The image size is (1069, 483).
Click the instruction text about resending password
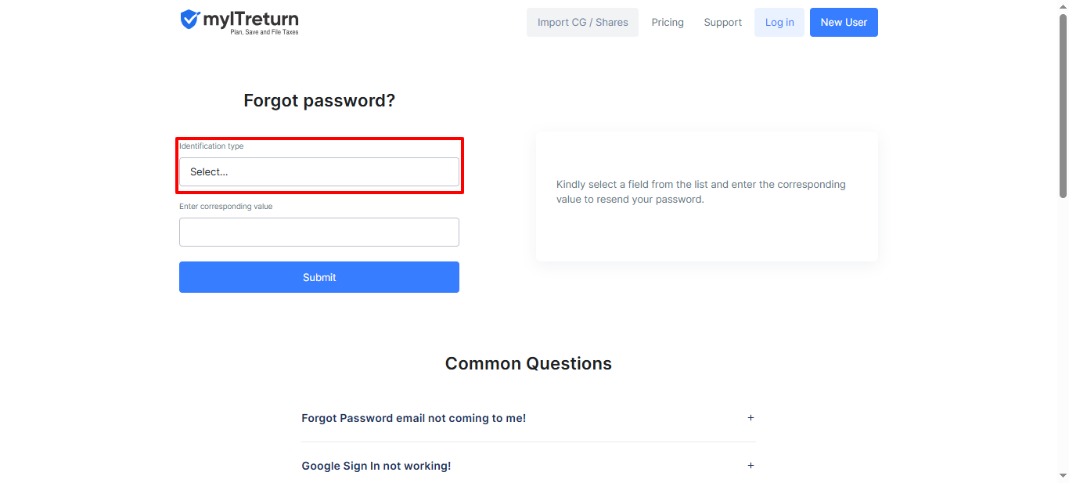701,192
